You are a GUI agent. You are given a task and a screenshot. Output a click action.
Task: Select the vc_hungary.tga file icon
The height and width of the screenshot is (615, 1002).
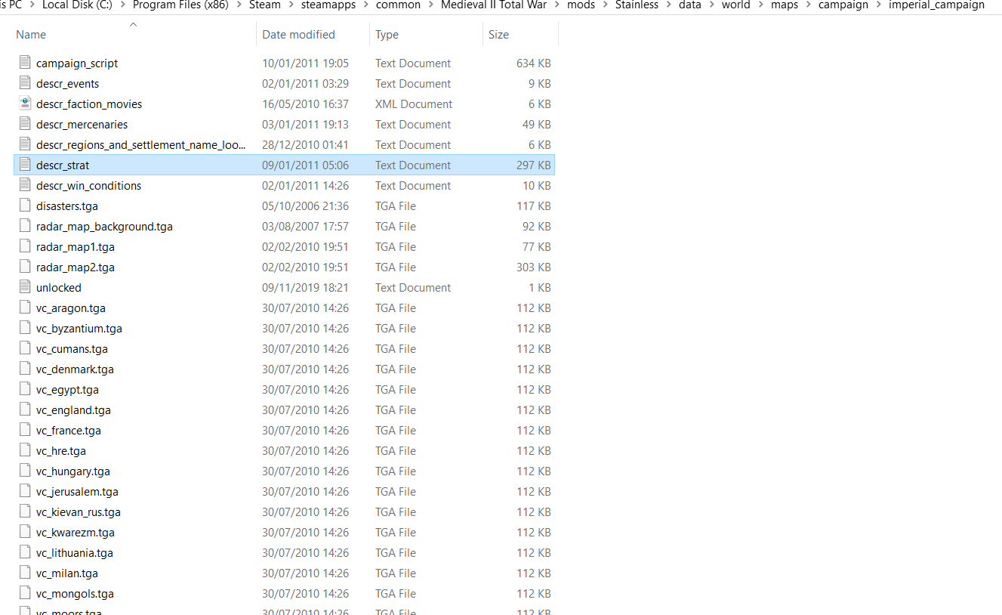(x=25, y=471)
